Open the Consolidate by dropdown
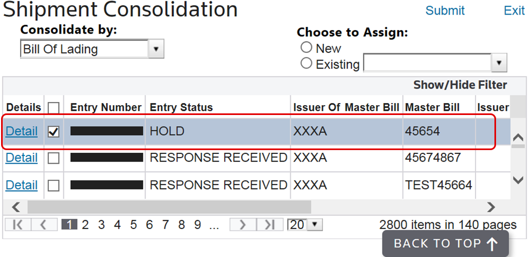The image size is (528, 257). pos(156,49)
